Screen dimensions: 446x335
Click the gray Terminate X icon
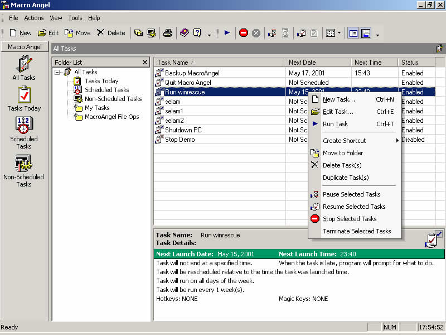pyautogui.click(x=256, y=33)
